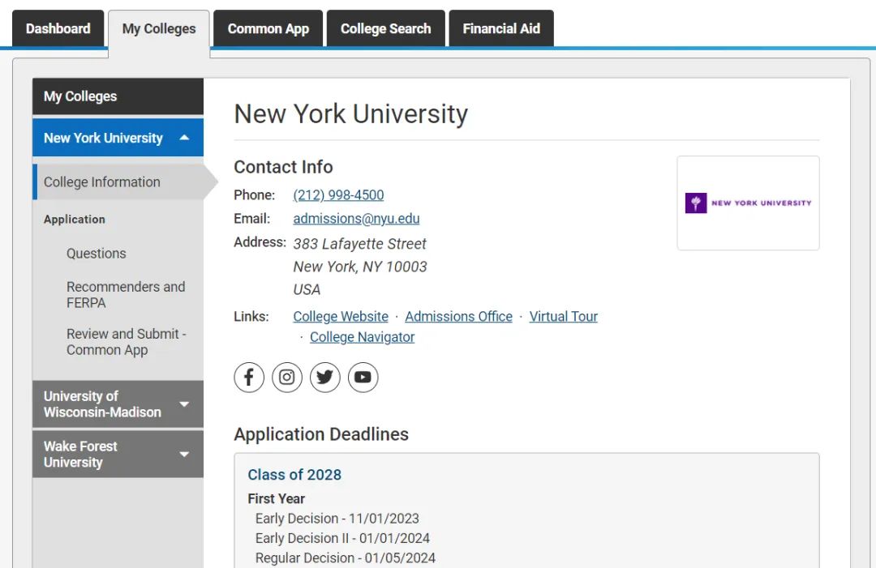Open the Virtual Tour link

pos(563,317)
